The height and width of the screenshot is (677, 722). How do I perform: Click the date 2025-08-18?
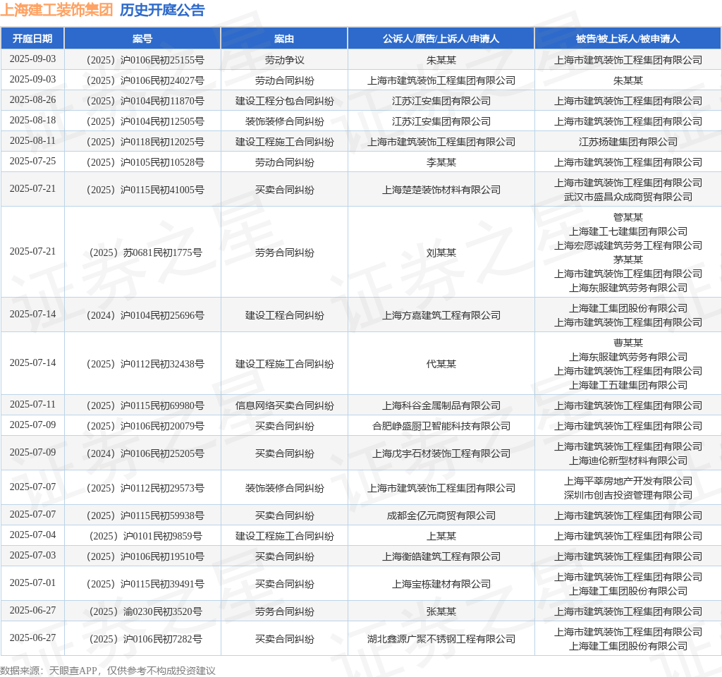[x=32, y=120]
